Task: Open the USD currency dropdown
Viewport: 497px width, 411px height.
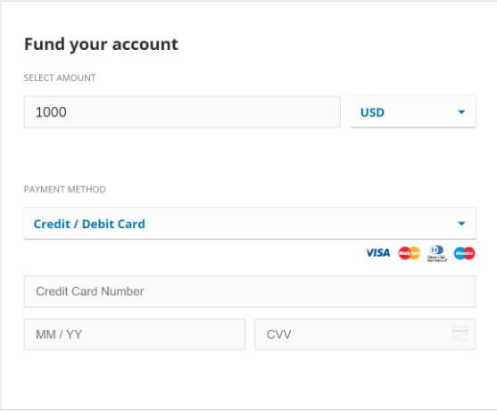Action: (413, 112)
